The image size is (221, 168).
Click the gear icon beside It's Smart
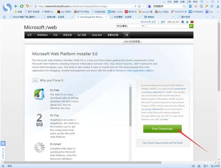pyautogui.click(x=39, y=148)
